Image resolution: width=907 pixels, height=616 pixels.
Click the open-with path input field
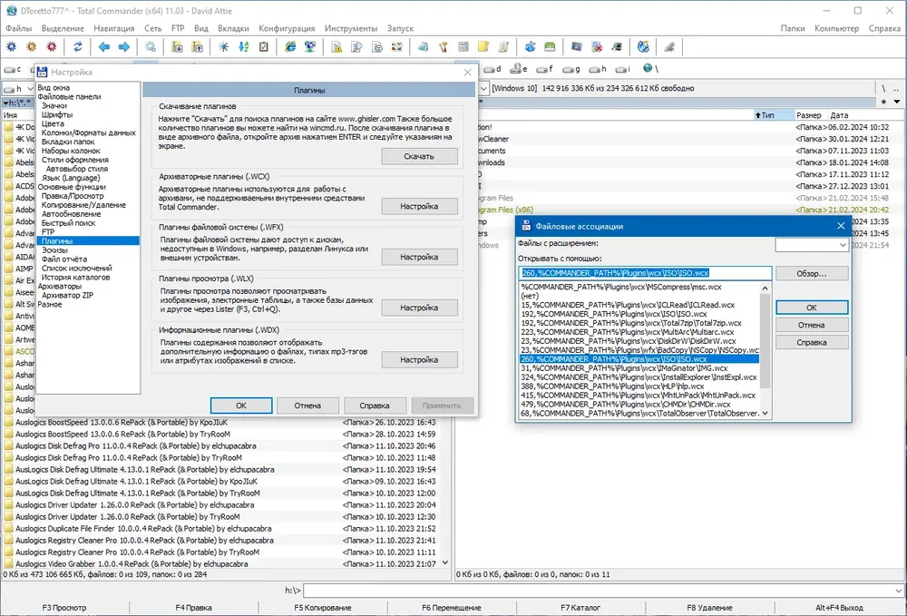[x=645, y=273]
